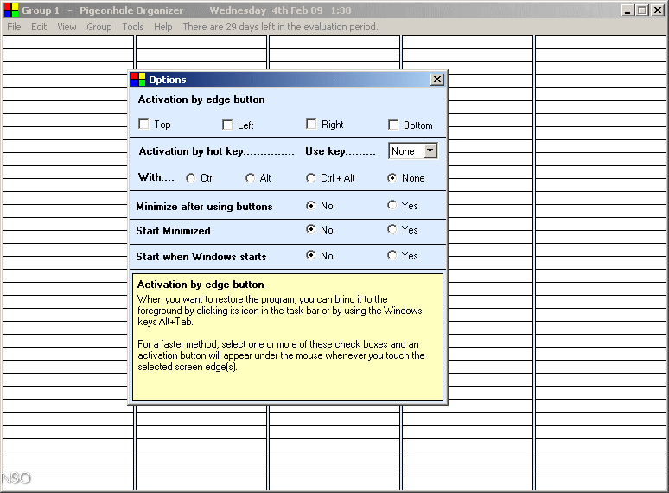Click the yellow help text panel
This screenshot has height=493, width=669.
click(x=288, y=337)
